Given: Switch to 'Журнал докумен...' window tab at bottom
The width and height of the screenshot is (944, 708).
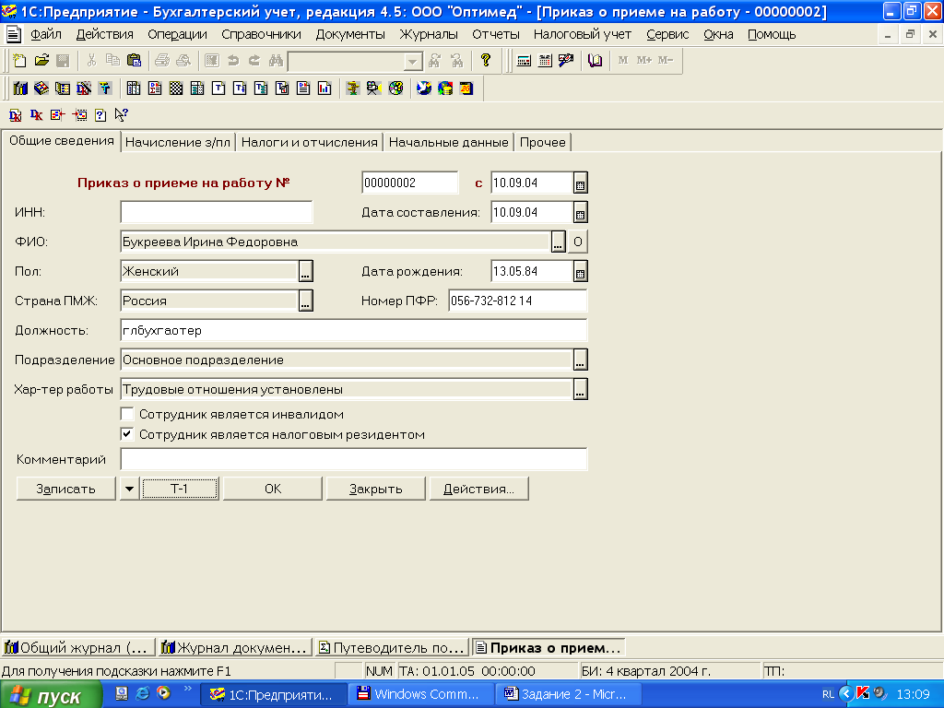Looking at the screenshot, I should [x=235, y=648].
